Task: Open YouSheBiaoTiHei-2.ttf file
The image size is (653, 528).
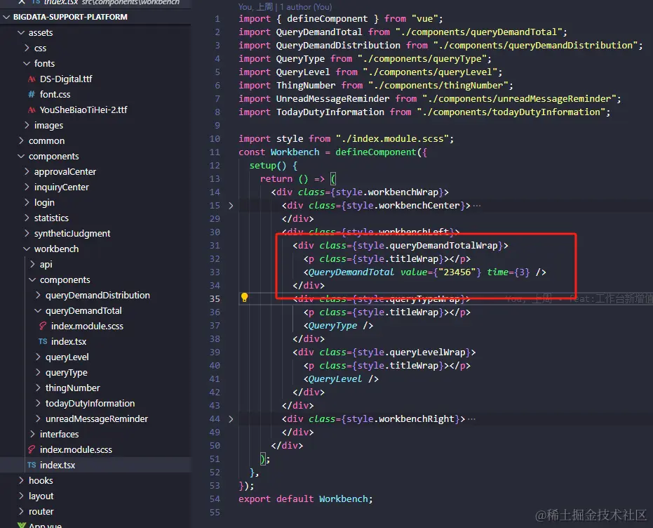Action: 83,110
